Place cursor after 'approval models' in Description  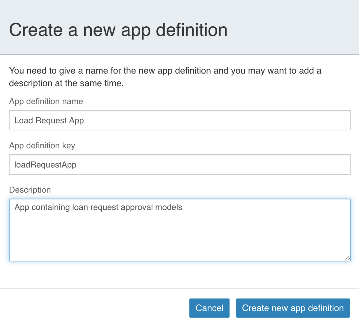click(182, 207)
